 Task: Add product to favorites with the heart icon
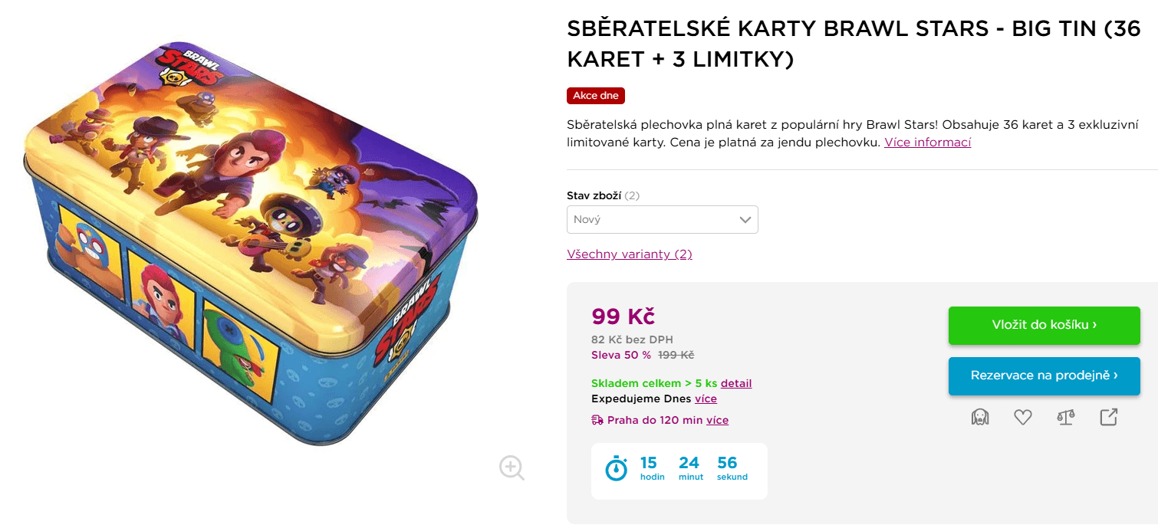1023,417
